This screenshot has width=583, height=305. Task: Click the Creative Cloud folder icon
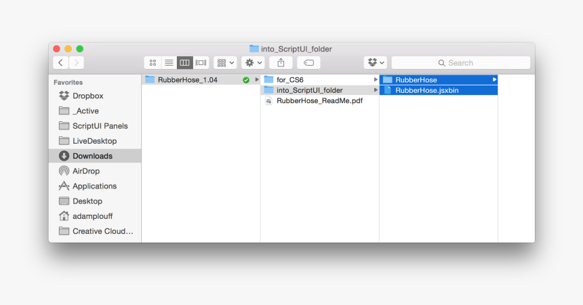tap(64, 231)
